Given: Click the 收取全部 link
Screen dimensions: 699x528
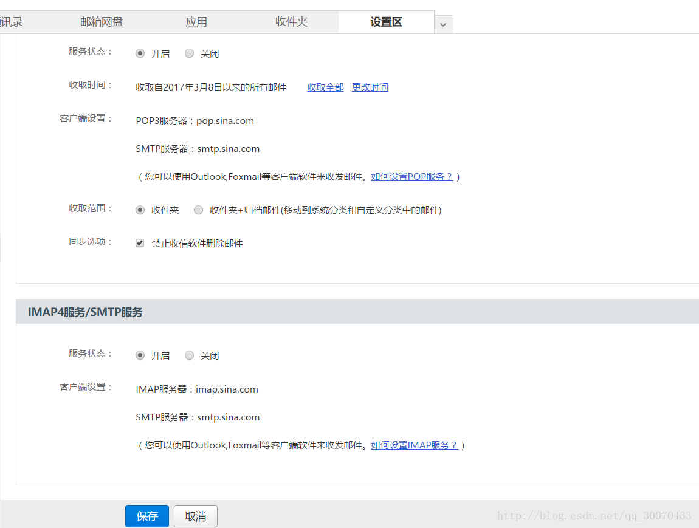Looking at the screenshot, I should pyautogui.click(x=325, y=87).
